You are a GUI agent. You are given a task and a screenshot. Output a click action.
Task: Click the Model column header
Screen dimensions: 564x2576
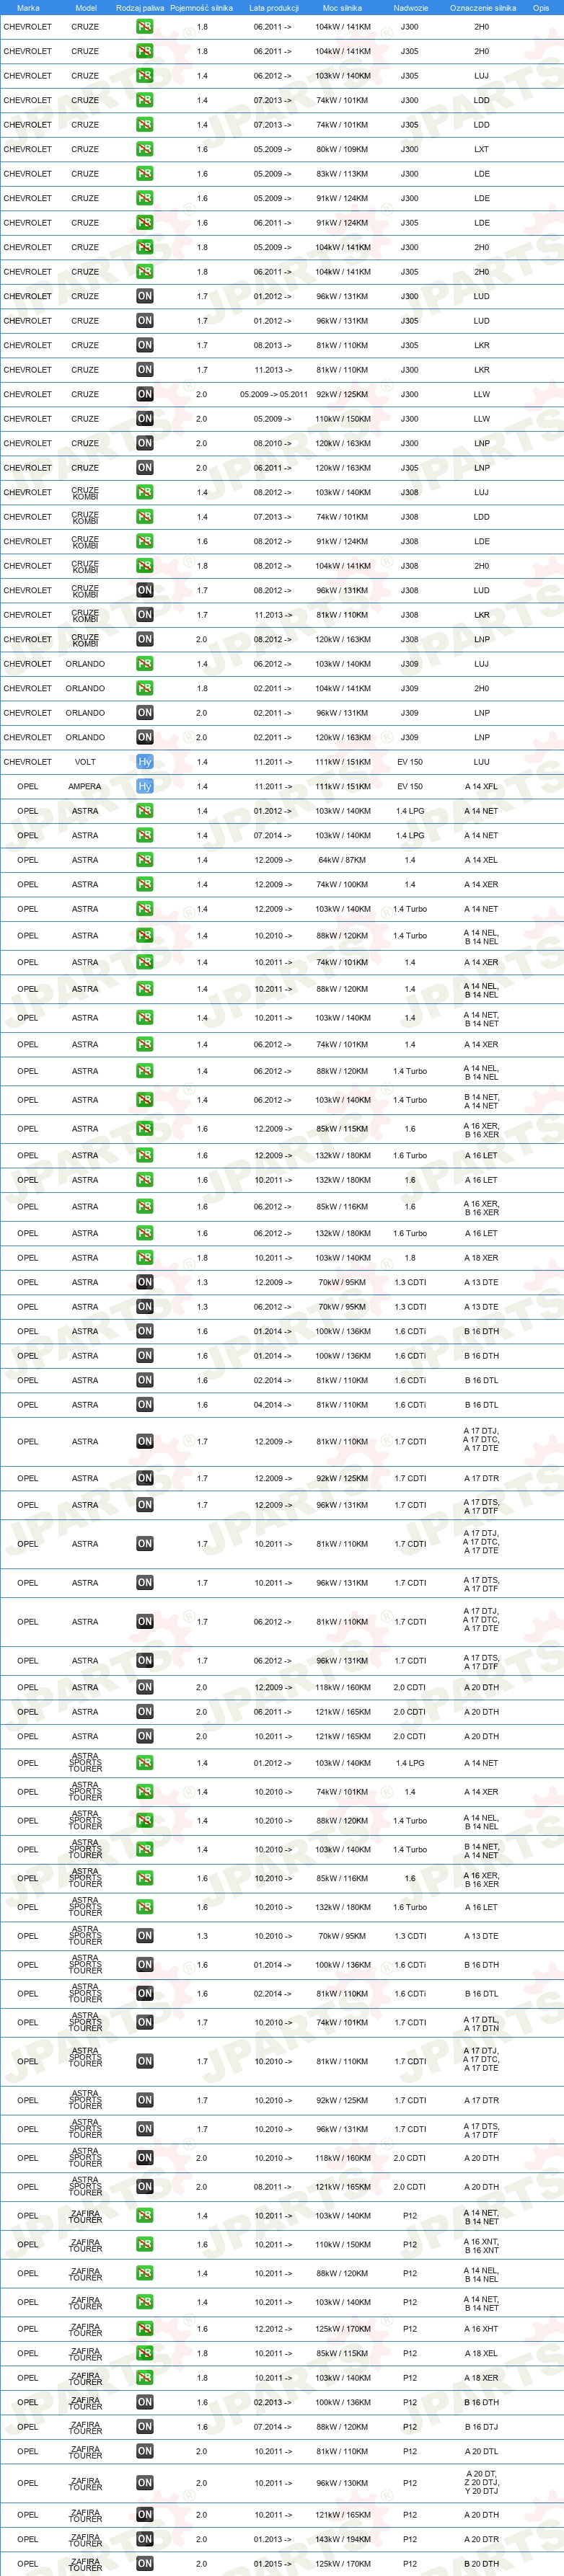(x=86, y=8)
